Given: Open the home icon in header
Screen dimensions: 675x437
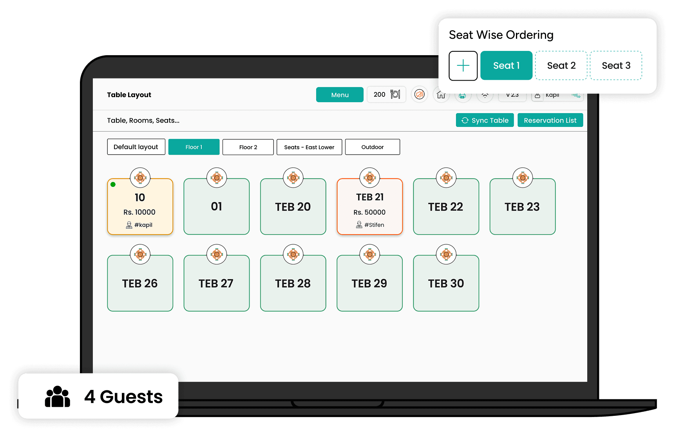Looking at the screenshot, I should click(x=441, y=95).
